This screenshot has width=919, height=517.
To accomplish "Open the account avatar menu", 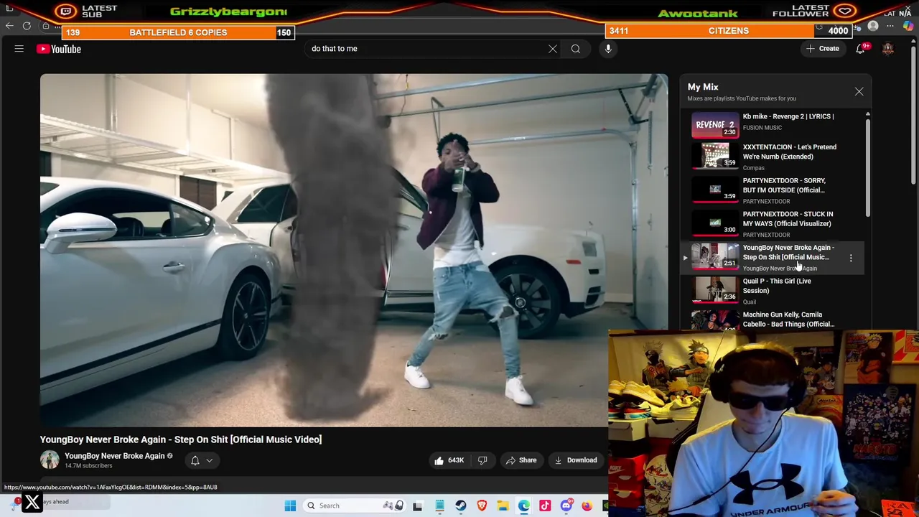I will (888, 49).
